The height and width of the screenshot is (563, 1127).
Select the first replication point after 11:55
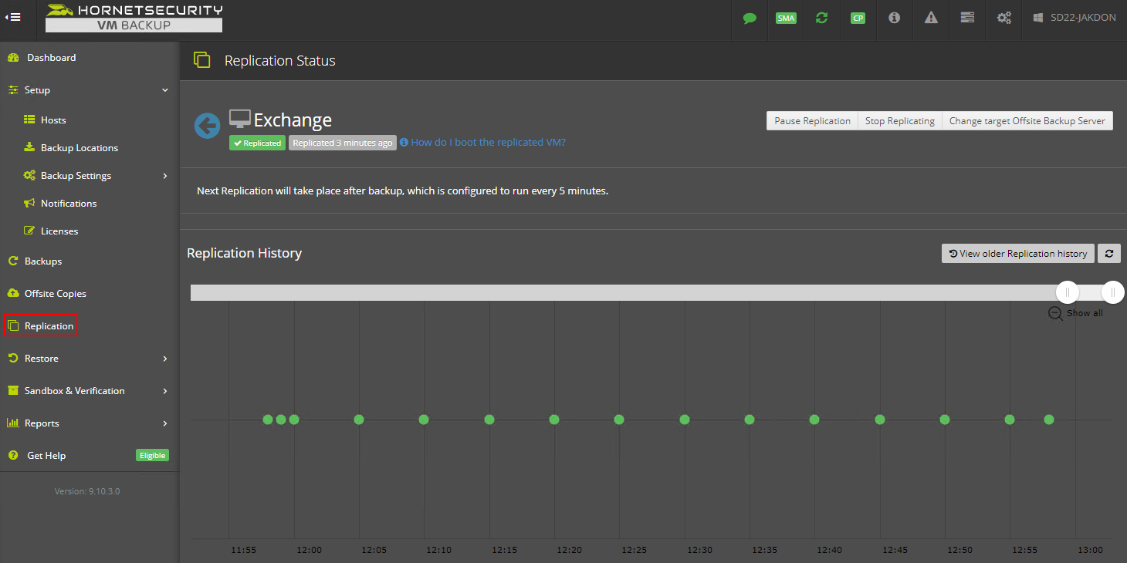268,420
